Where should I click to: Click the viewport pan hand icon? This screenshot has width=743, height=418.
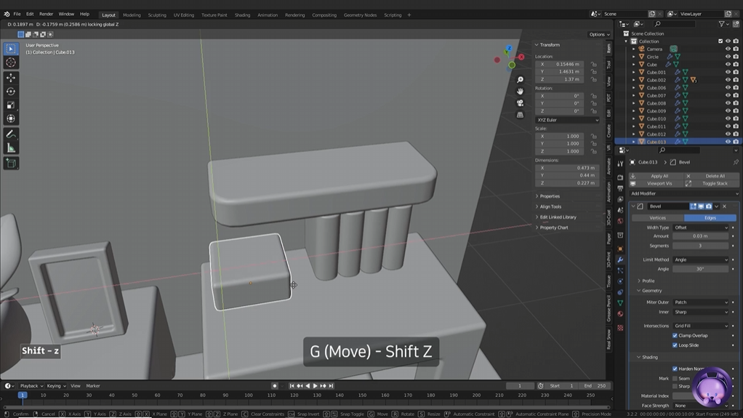point(520,92)
